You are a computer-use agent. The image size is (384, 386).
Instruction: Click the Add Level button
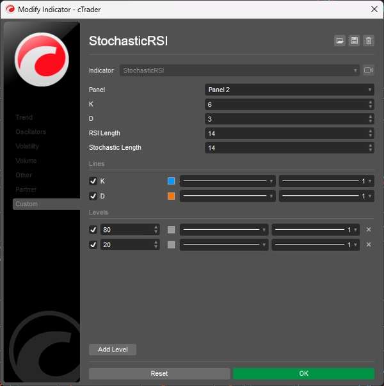point(113,350)
